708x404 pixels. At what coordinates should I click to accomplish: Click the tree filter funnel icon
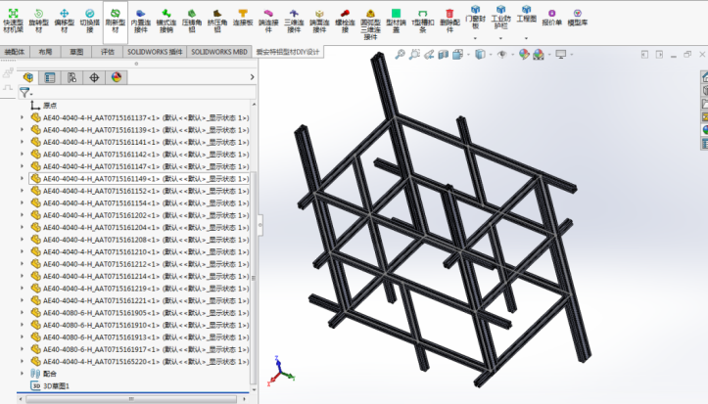click(24, 93)
